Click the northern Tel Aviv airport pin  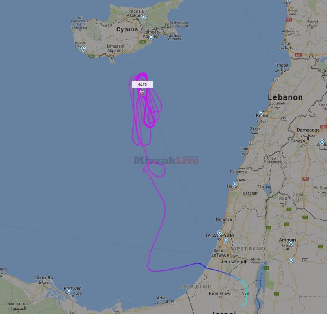coord(219,233)
